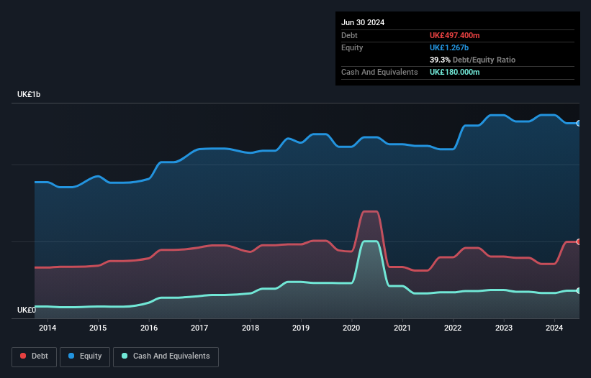Click the 39.3% Debt/Equity Ratio text
The image size is (591, 378).
point(472,60)
